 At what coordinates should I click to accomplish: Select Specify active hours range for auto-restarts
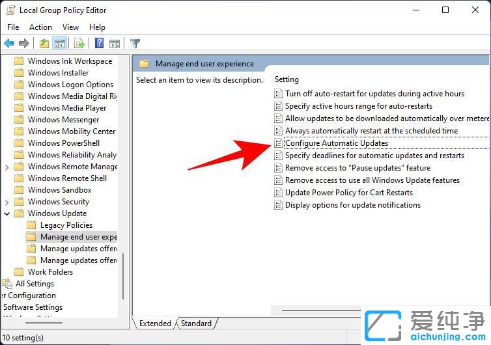tap(359, 106)
